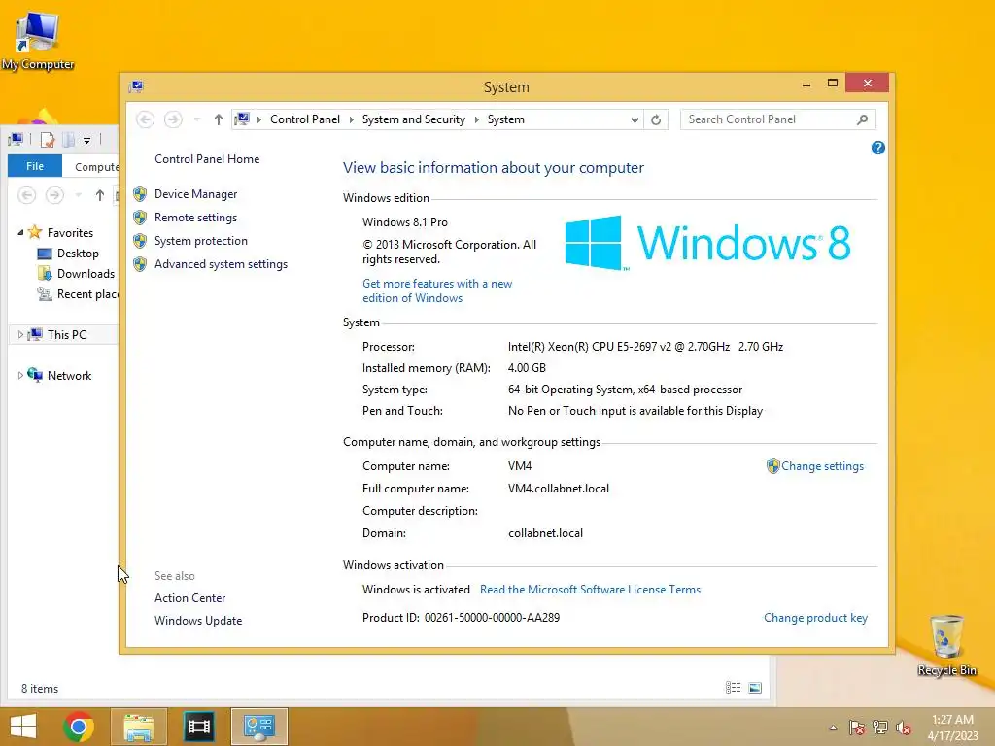The image size is (995, 746).
Task: Click the shield icon next to Device Manager
Action: [140, 194]
